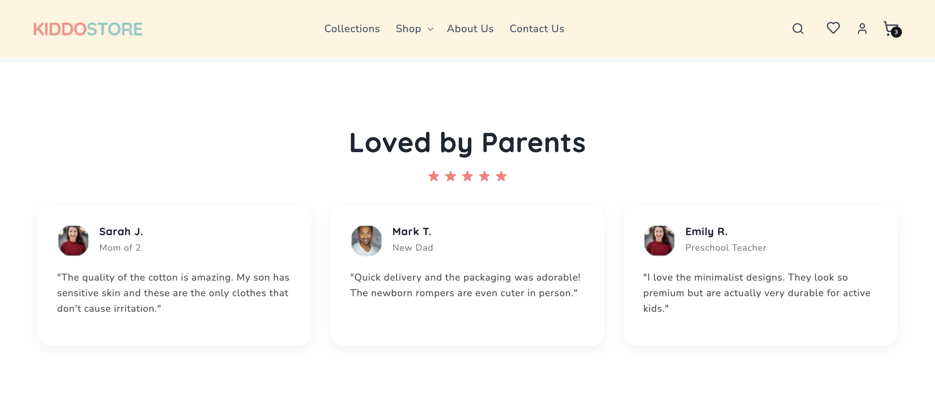The height and width of the screenshot is (412, 935).
Task: Click the Loved by Parents heading
Action: [x=467, y=143]
